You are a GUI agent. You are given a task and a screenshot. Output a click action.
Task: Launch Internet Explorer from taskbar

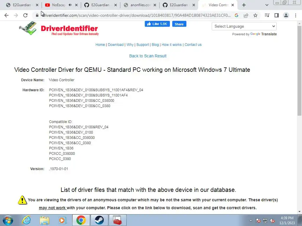tap(26, 220)
